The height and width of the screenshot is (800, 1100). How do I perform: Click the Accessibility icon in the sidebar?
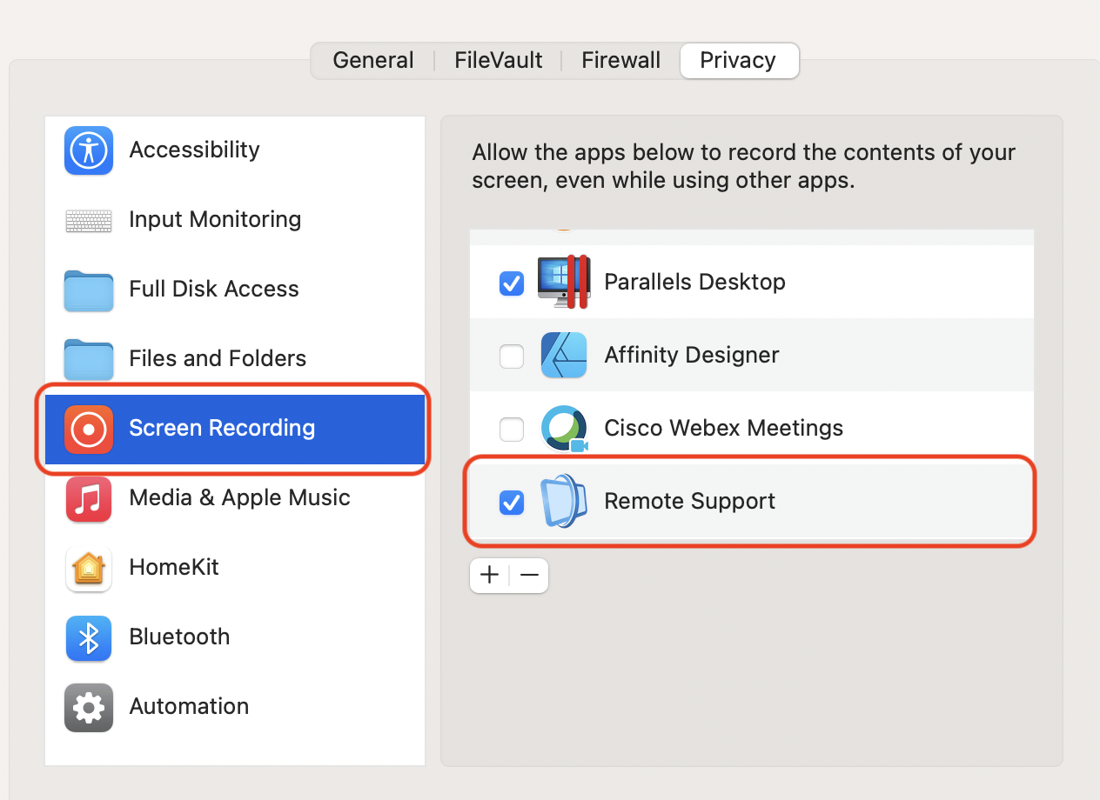(x=89, y=150)
